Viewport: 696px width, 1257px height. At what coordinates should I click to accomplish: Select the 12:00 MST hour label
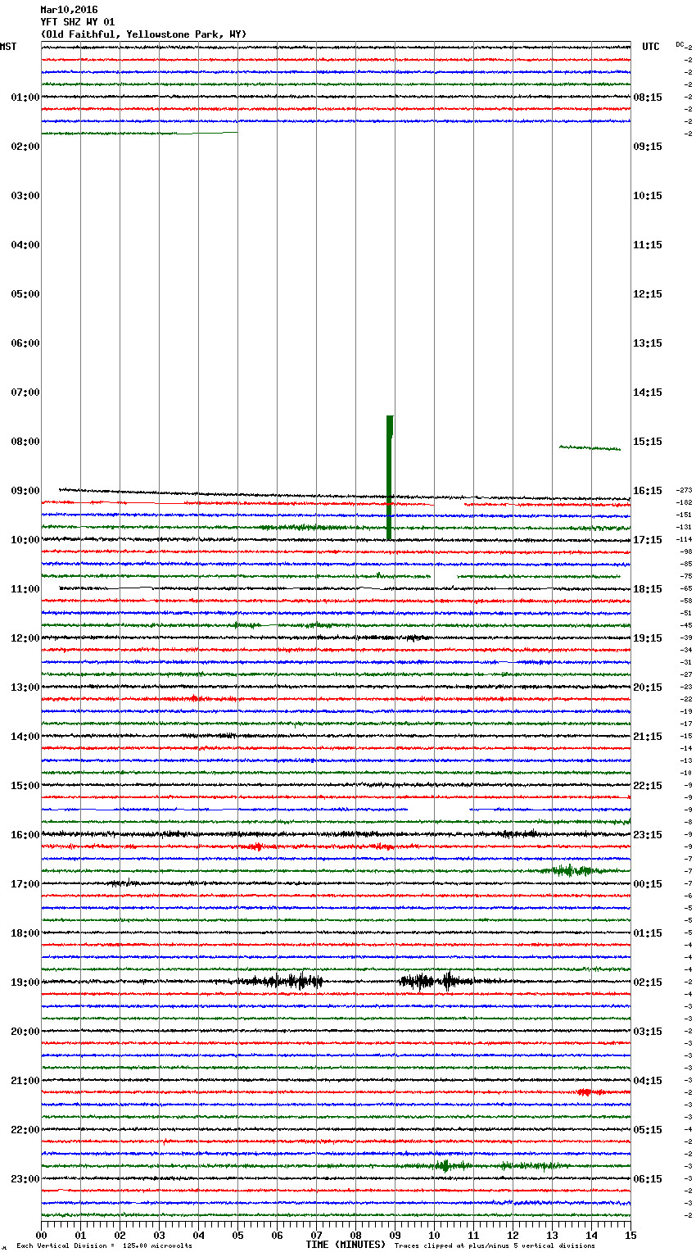point(25,638)
